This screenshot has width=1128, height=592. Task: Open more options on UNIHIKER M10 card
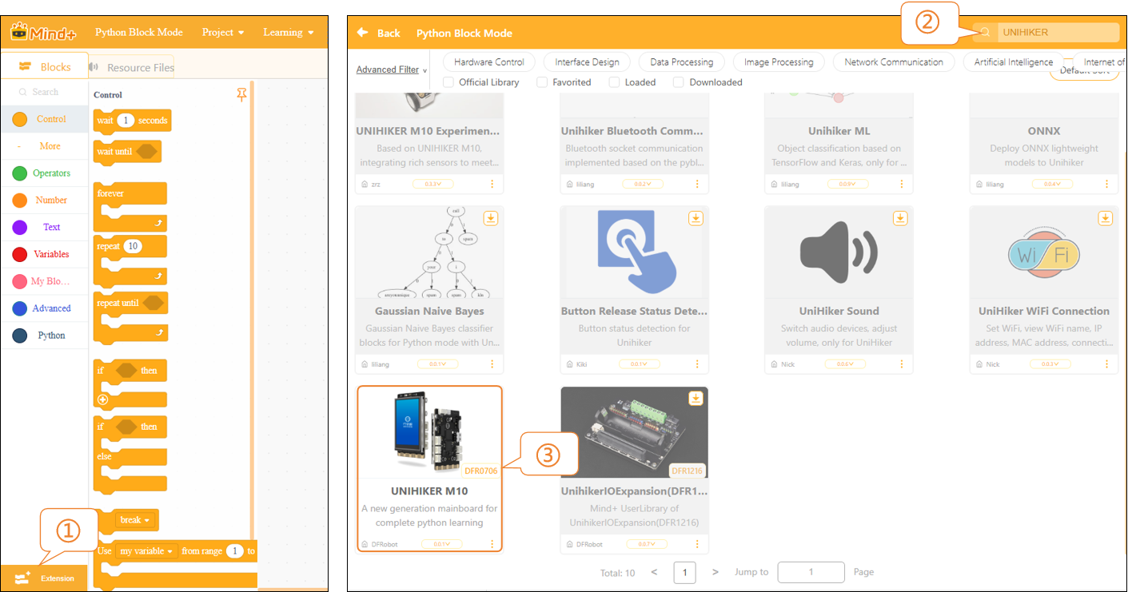point(492,544)
